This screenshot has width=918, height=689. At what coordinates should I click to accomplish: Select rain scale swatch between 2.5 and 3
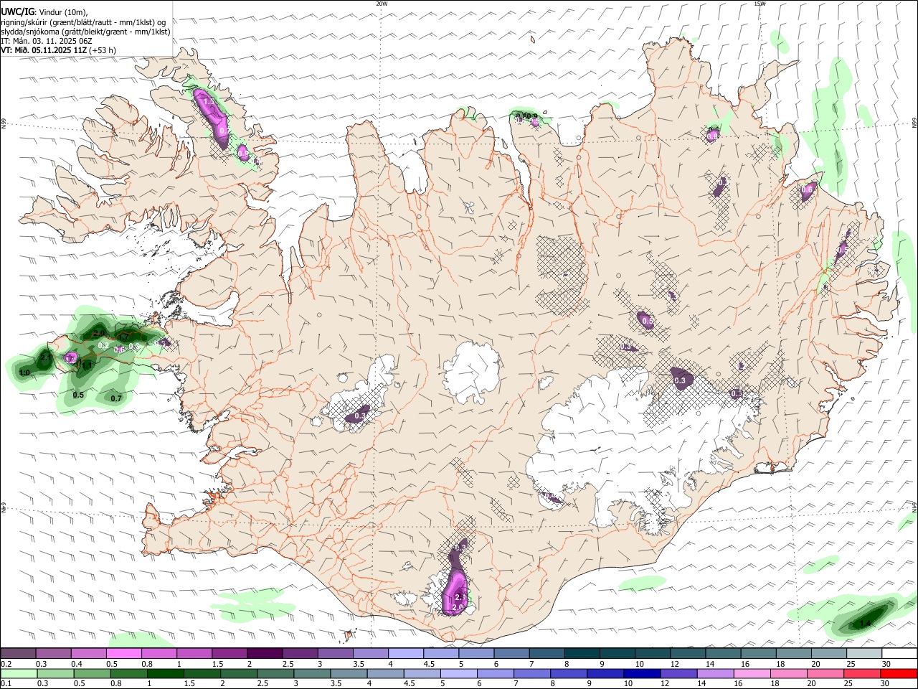[x=275, y=673]
